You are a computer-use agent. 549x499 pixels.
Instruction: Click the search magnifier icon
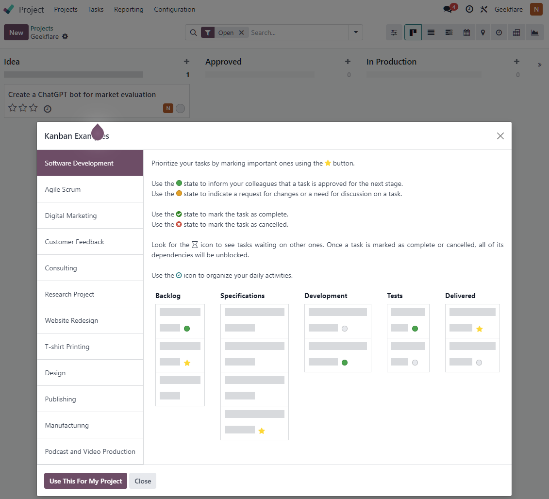(193, 33)
